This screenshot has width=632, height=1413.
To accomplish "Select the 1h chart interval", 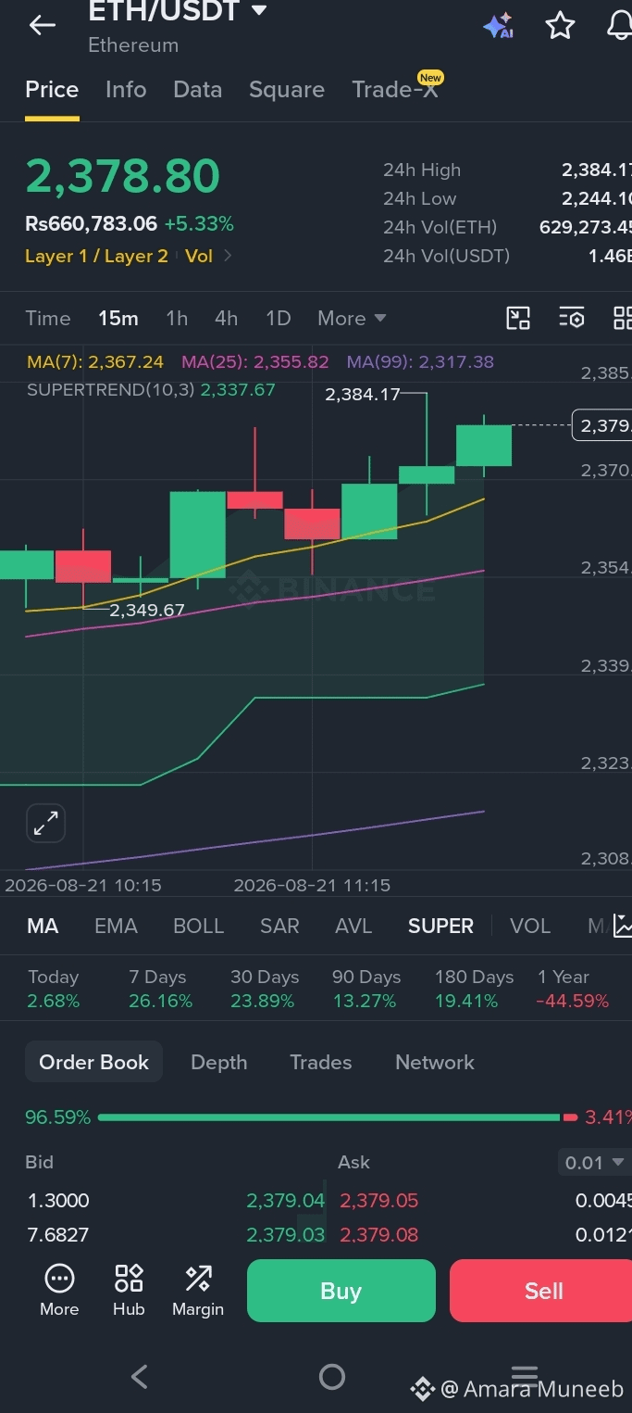I will coord(177,318).
